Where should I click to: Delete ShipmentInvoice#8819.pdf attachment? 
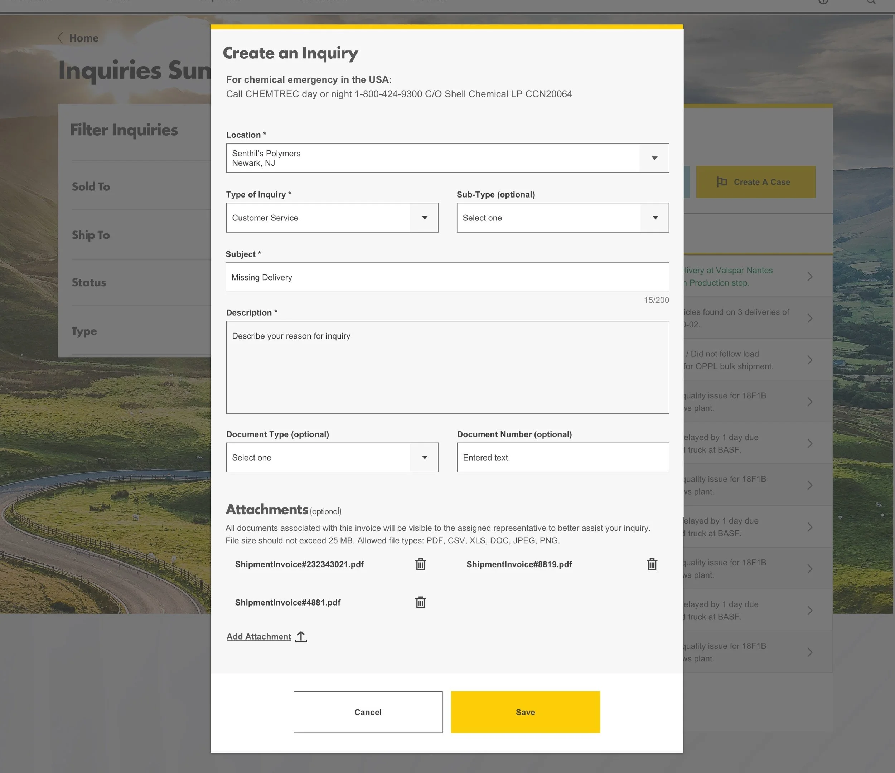(x=652, y=564)
